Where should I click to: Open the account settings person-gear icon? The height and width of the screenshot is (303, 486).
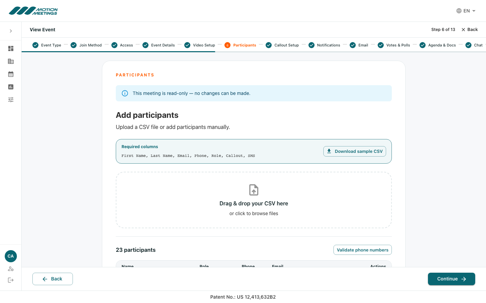click(11, 269)
